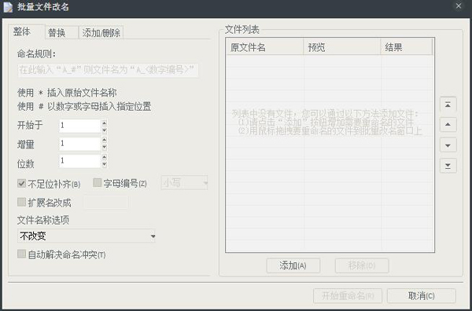This screenshot has width=472, height=311.
Task: Click the 位数 number field
Action: click(80, 161)
